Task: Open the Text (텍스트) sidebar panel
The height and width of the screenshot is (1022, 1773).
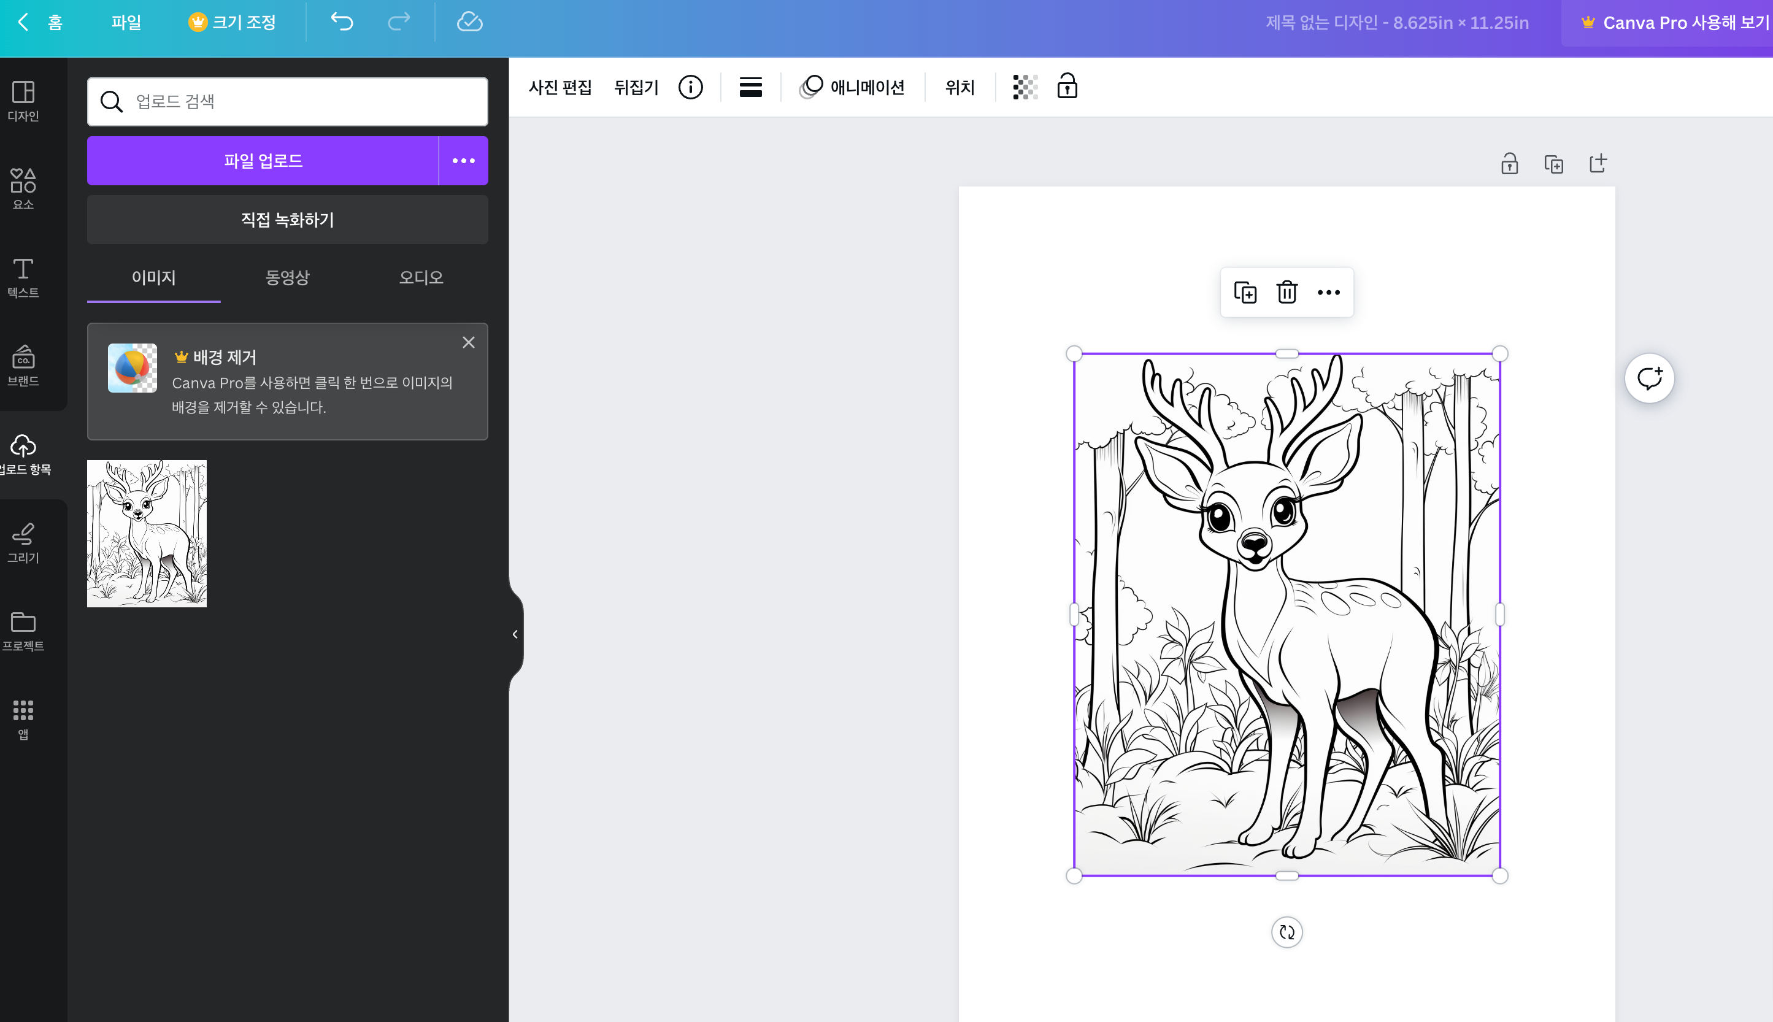Action: point(23,277)
